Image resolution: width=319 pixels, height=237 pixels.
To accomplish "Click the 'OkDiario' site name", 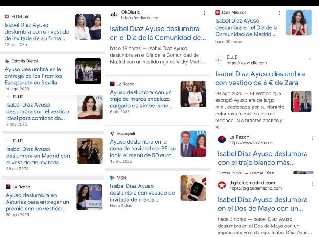I will tap(131, 12).
